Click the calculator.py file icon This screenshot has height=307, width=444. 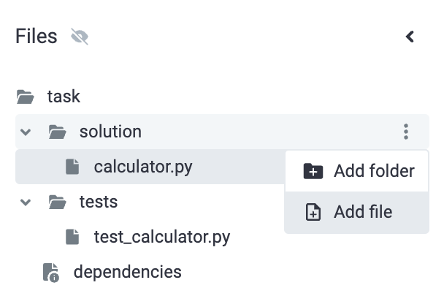[72, 167]
